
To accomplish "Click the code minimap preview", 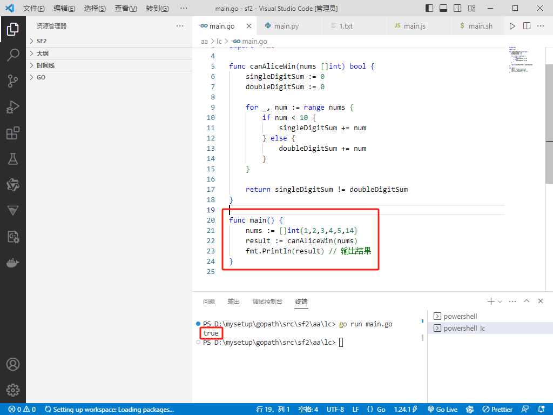I will [521, 59].
